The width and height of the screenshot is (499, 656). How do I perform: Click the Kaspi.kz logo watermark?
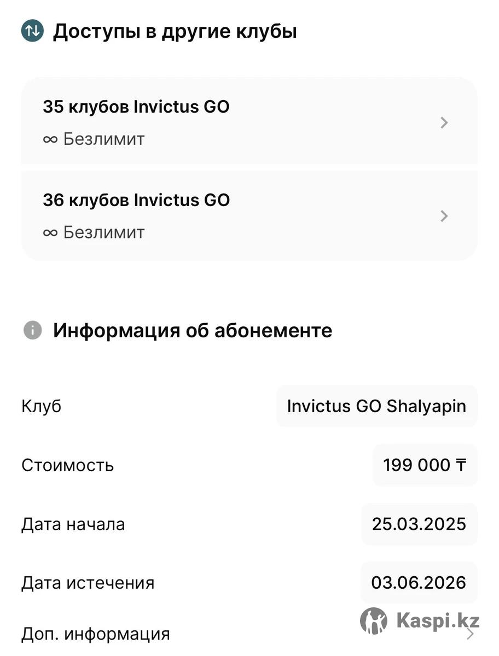pos(420,620)
